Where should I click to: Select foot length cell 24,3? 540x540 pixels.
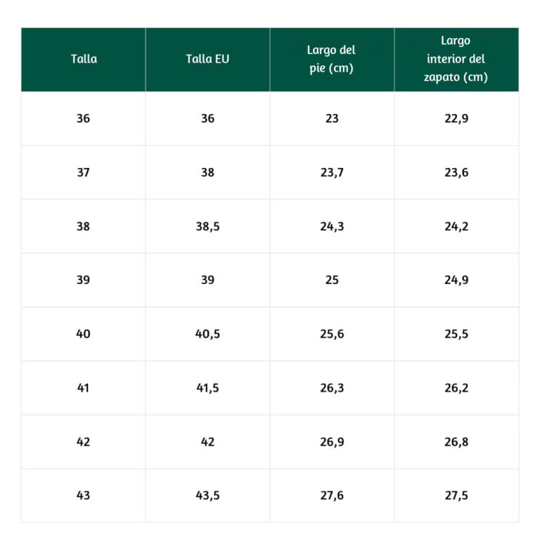coord(332,226)
